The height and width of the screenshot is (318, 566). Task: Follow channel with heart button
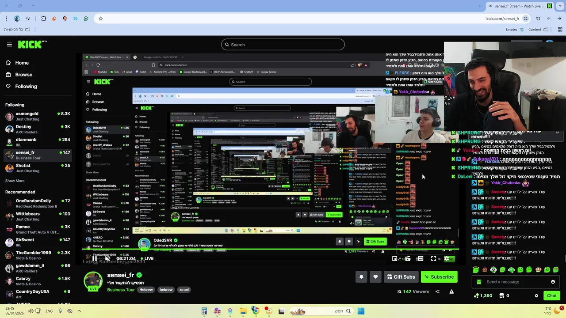pos(375,277)
